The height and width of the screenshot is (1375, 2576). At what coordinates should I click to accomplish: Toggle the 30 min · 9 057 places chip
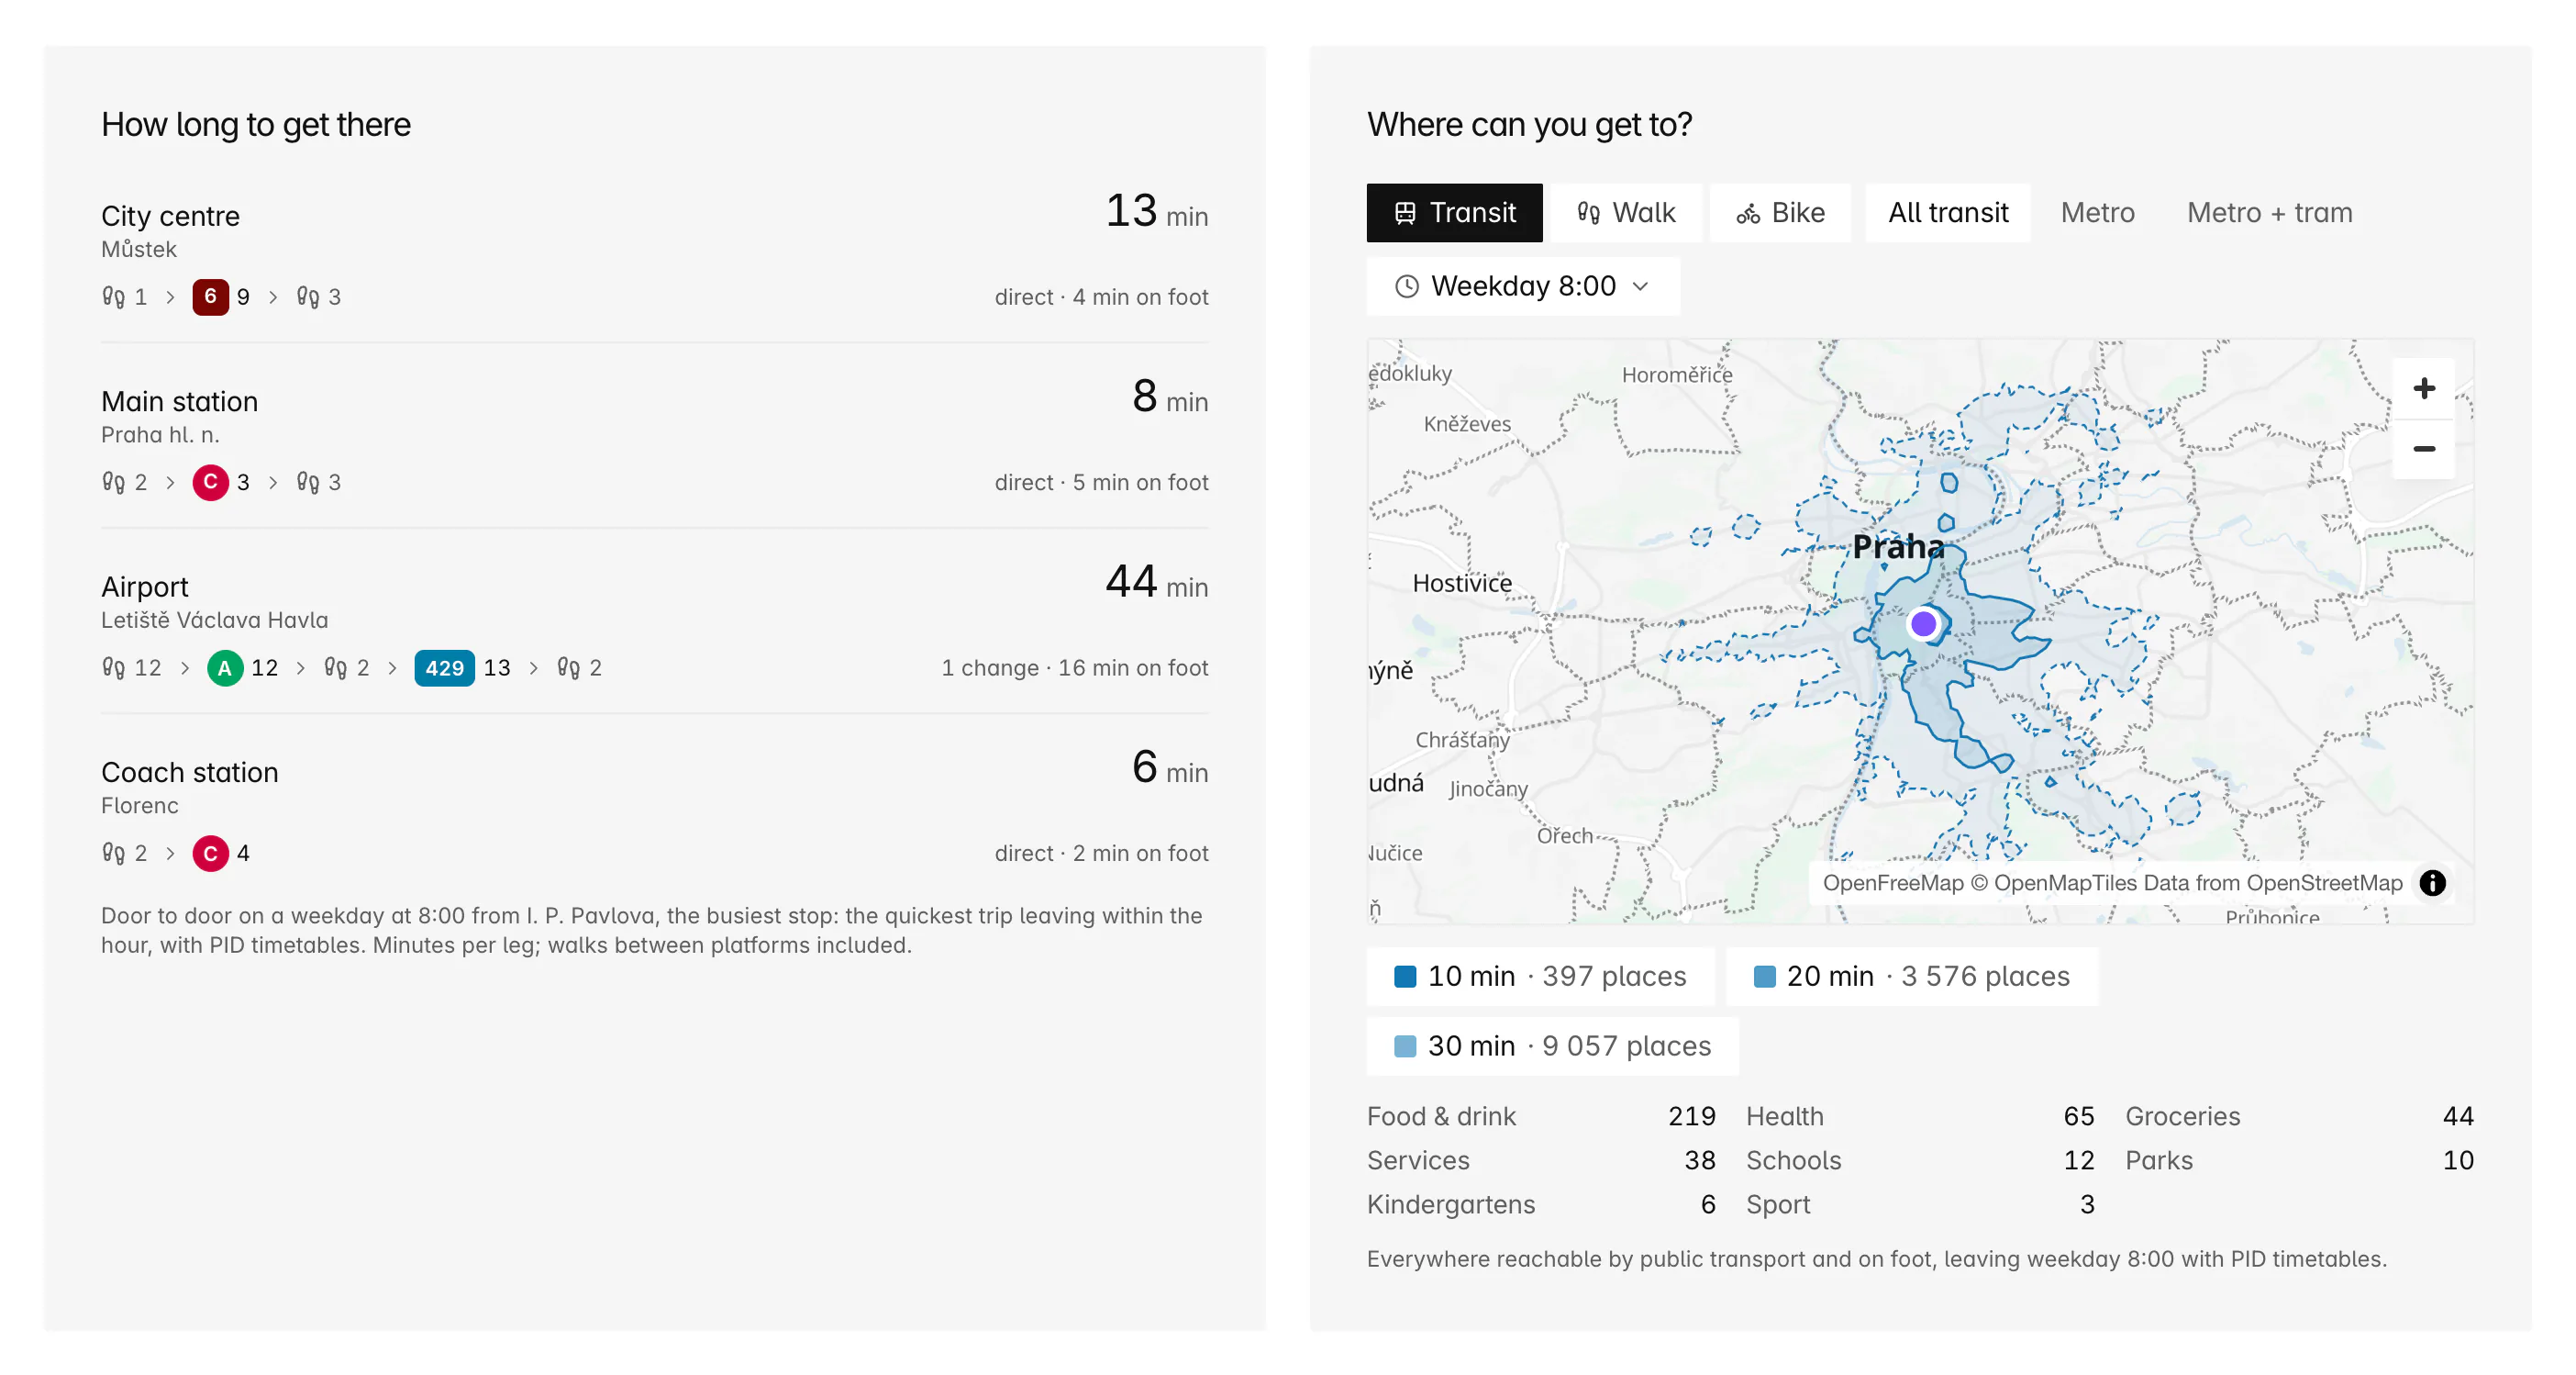pyautogui.click(x=1552, y=1045)
